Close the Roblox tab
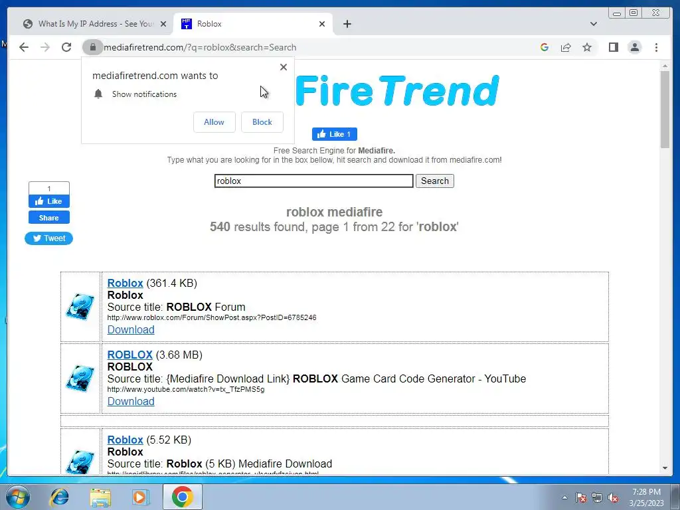This screenshot has height=510, width=680. [x=322, y=24]
